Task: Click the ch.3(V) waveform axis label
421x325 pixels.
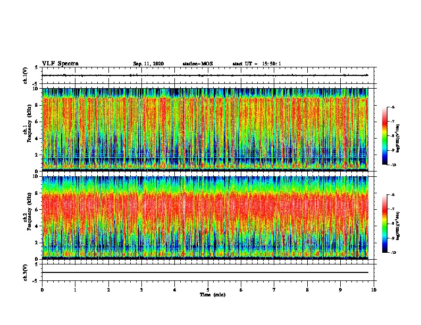Action: click(26, 272)
